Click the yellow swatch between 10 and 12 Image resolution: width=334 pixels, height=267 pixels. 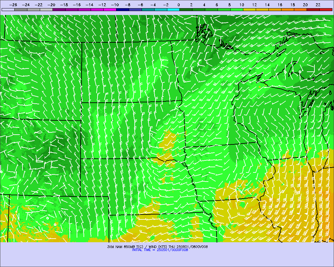point(250,9)
